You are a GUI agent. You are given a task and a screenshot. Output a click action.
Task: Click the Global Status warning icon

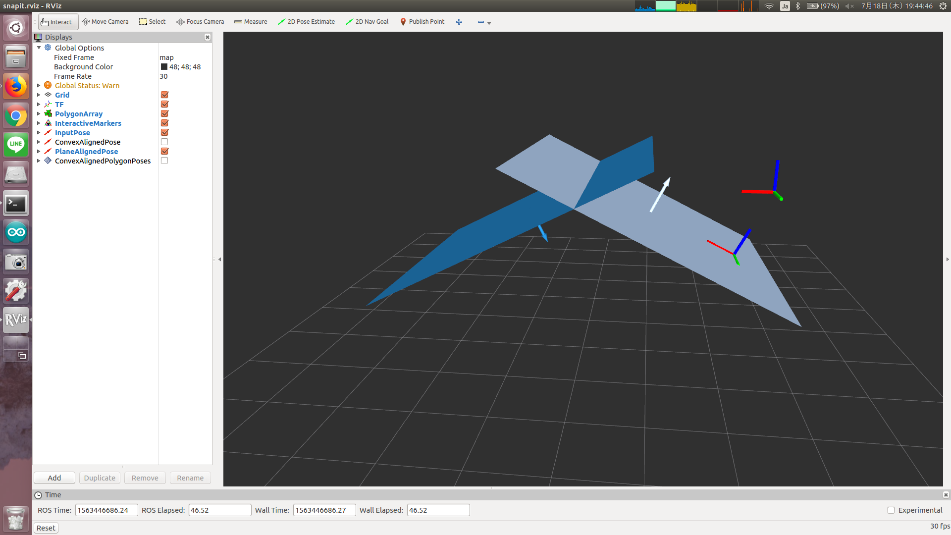(48, 86)
